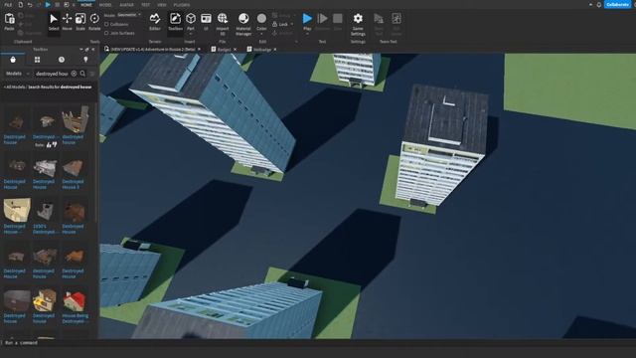Switch to the AVATAR ribbon tab

tap(126, 5)
